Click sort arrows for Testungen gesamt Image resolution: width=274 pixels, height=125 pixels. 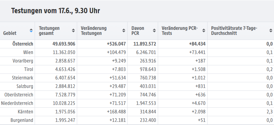[x=73, y=30]
